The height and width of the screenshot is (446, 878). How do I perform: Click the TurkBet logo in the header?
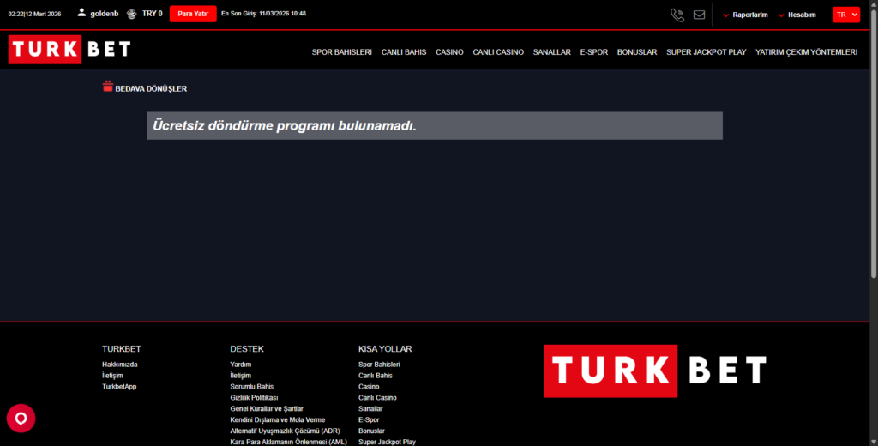(70, 49)
